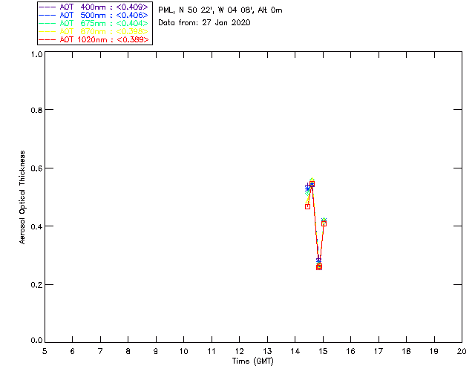Click the PML station location title line

pos(220,10)
